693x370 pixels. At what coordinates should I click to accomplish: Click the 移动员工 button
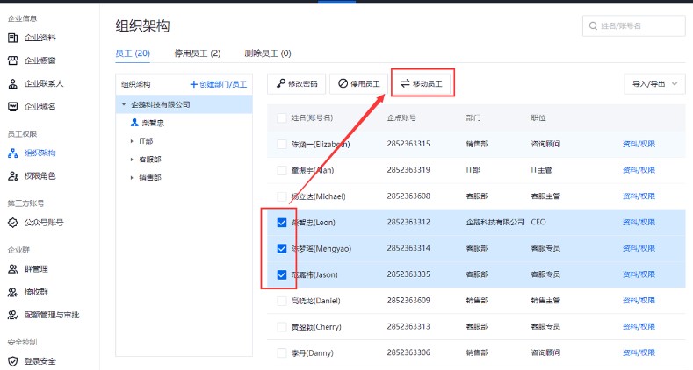click(x=422, y=83)
